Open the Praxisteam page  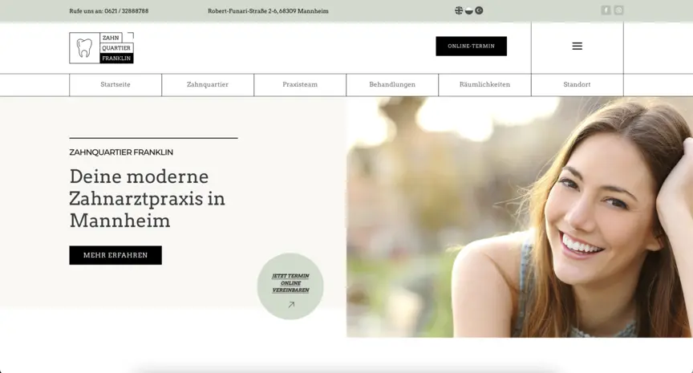[x=300, y=84]
